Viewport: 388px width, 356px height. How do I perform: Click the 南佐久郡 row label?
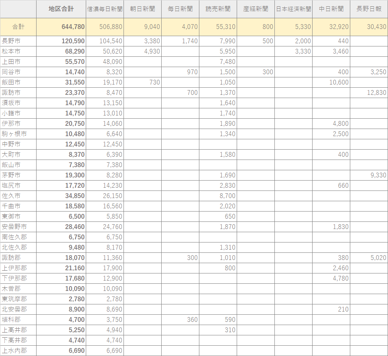[x=18, y=237]
